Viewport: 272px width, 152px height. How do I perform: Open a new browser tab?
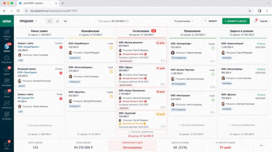63,3
